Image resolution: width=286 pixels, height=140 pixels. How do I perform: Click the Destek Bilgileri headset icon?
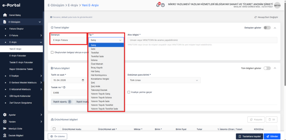click(x=5, y=136)
